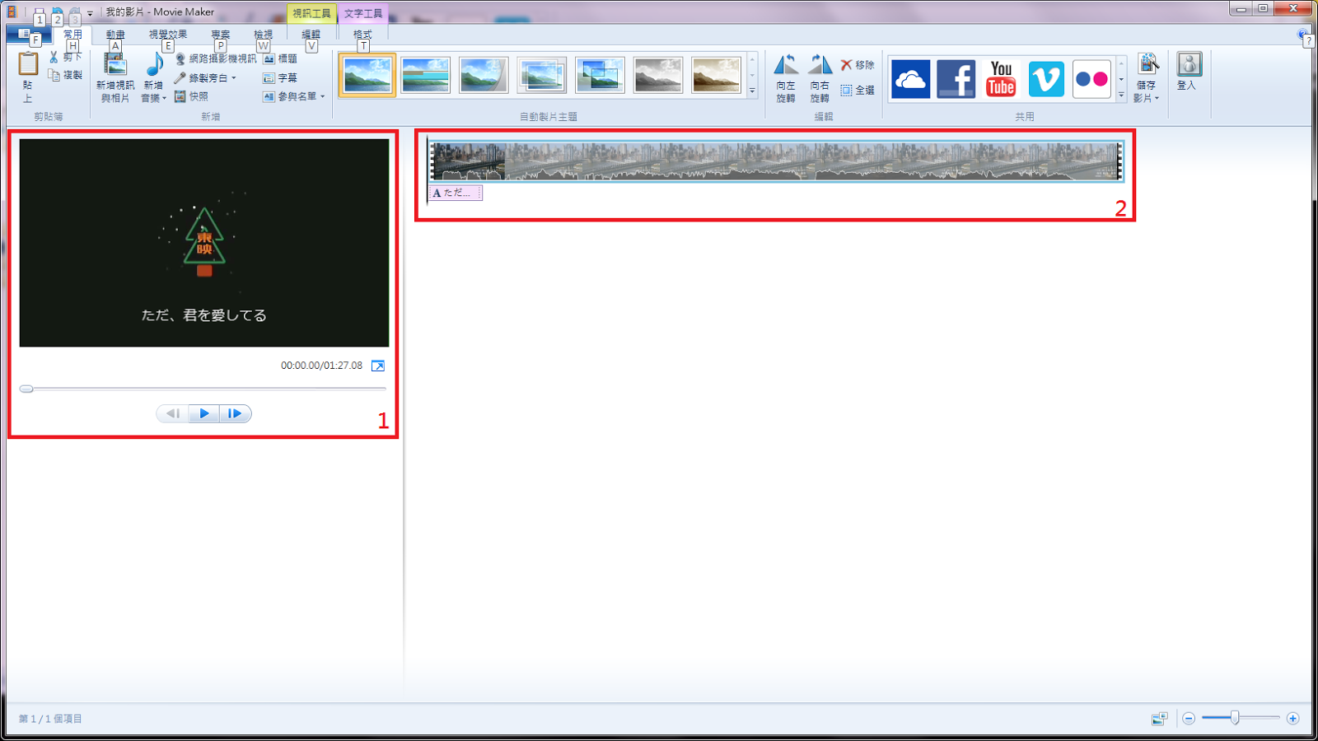Publish movie to YouTube
This screenshot has height=741, width=1318.
1001,79
